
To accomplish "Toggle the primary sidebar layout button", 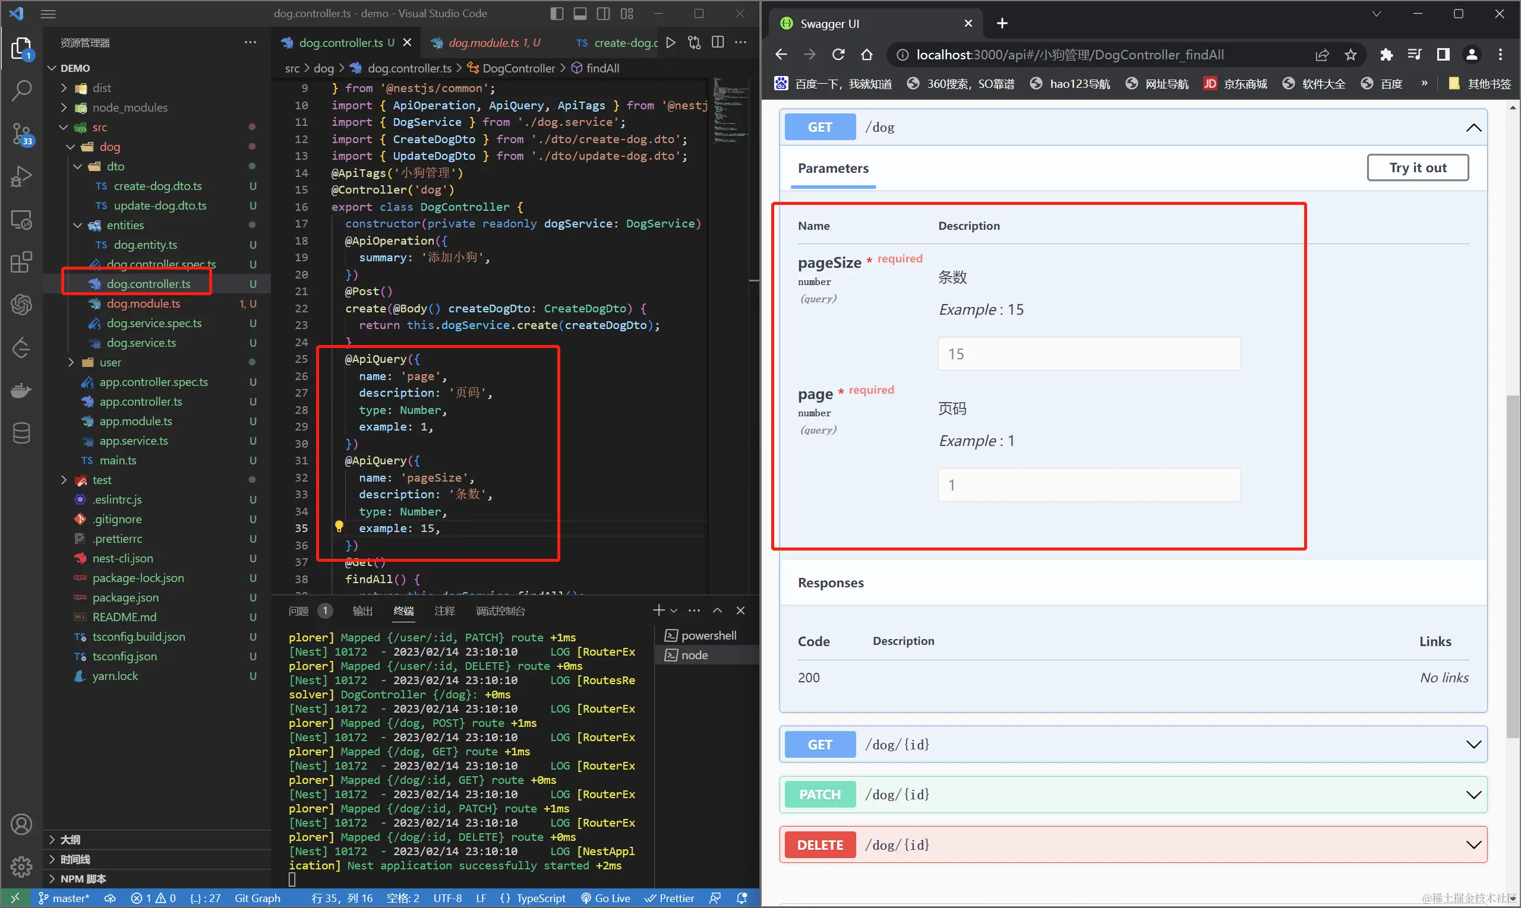I will (x=556, y=14).
